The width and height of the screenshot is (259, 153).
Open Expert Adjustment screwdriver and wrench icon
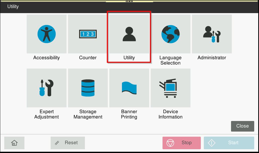click(x=47, y=88)
